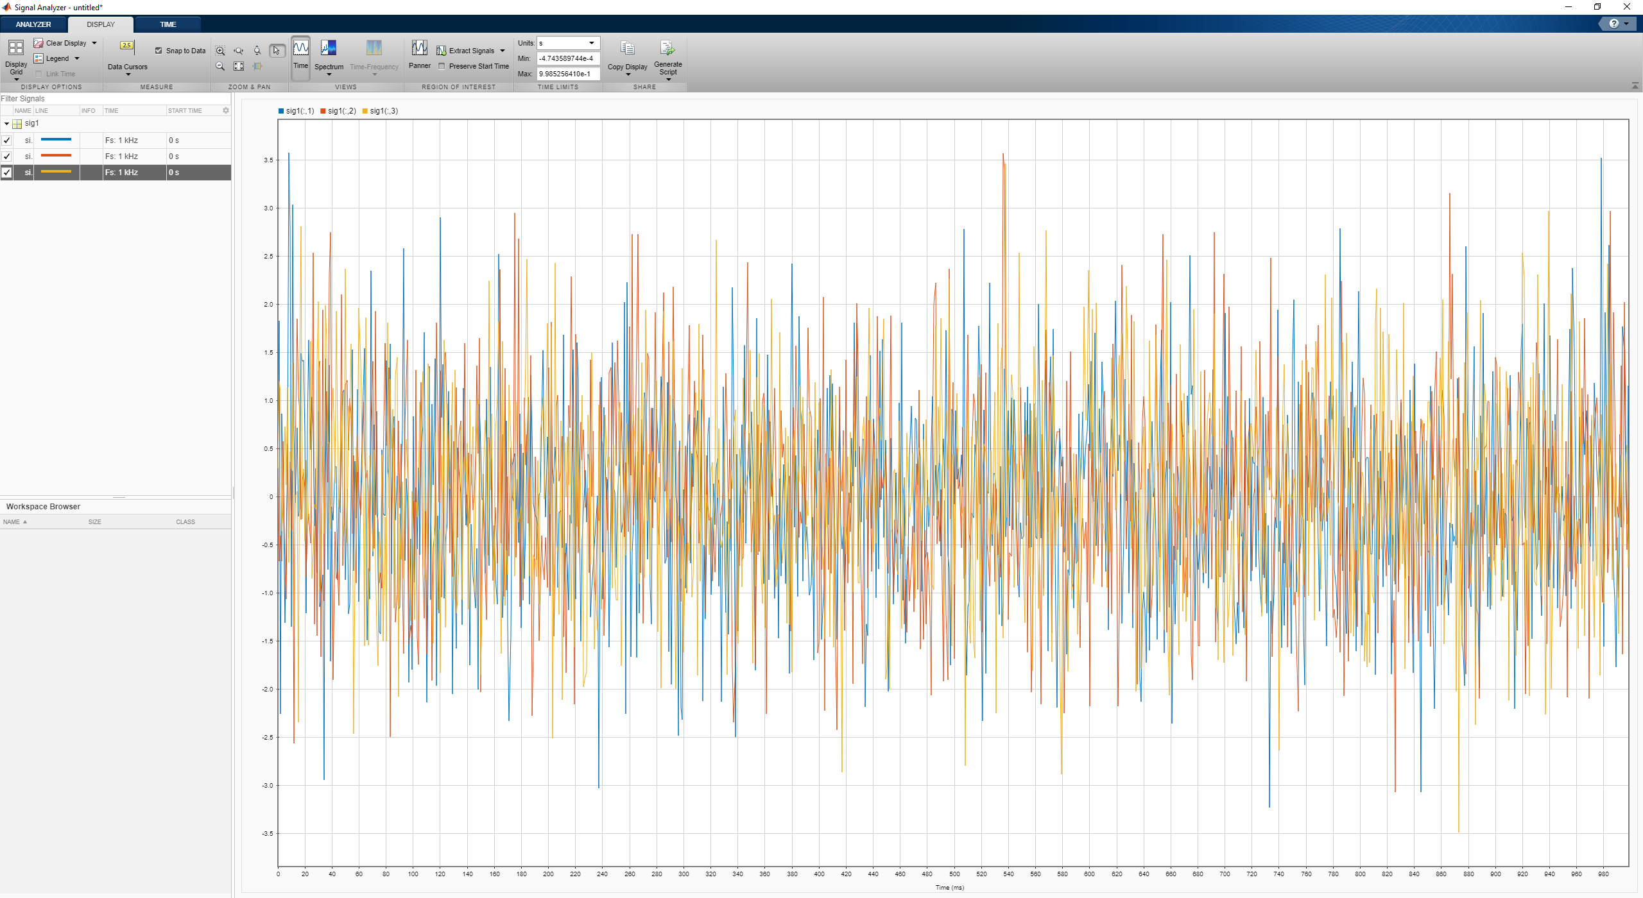The image size is (1643, 898).
Task: Collapse the sig1 tree node
Action: click(x=6, y=123)
